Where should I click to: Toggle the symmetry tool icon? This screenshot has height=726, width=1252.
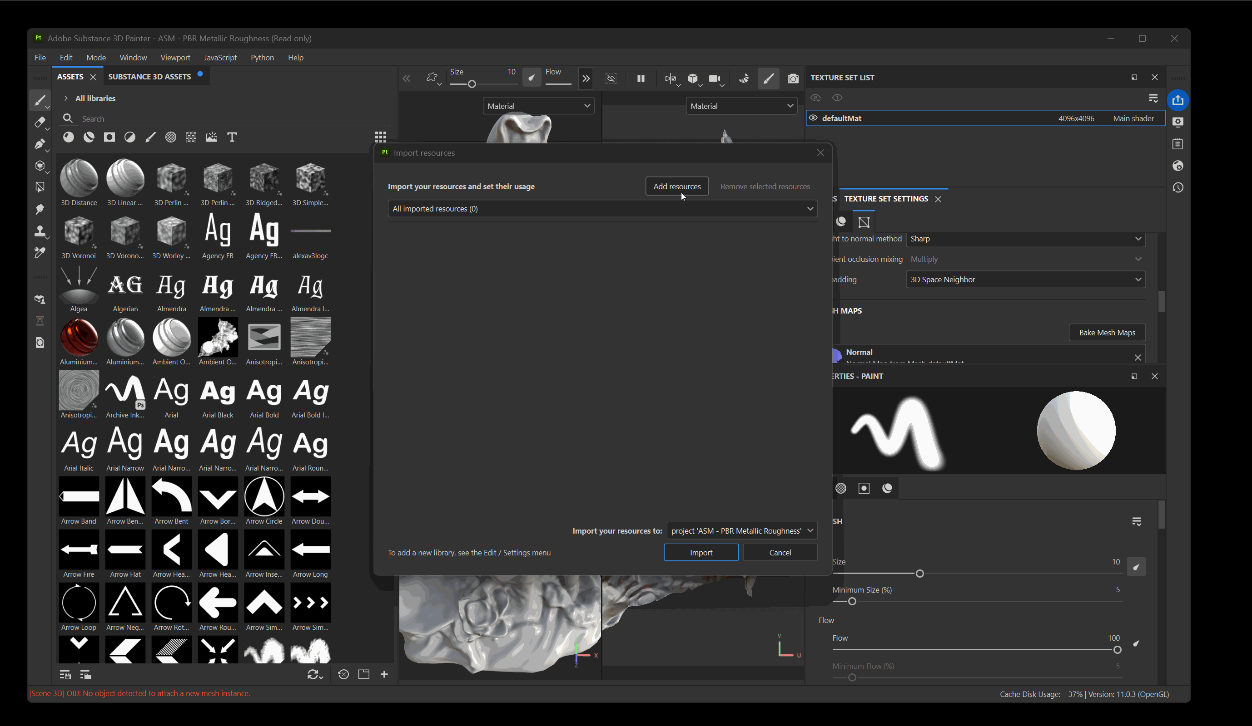point(670,78)
